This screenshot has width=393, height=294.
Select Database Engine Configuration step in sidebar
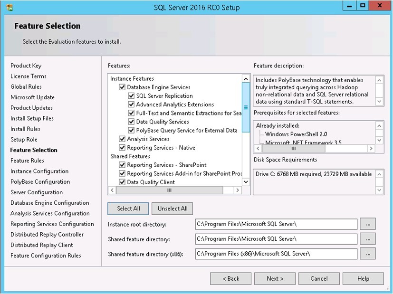click(49, 203)
